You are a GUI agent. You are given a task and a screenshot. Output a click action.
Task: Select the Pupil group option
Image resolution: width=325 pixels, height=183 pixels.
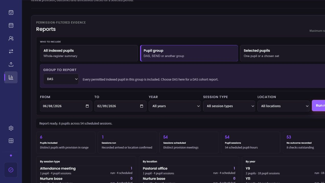(x=189, y=53)
